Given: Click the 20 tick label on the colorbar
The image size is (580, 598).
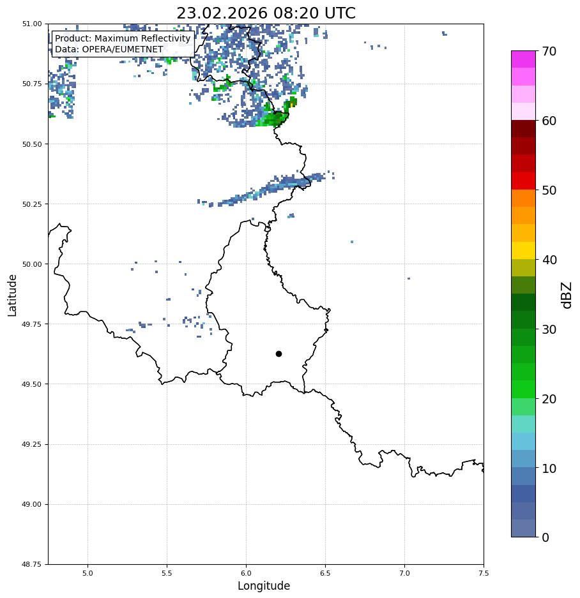Looking at the screenshot, I should click(x=549, y=399).
